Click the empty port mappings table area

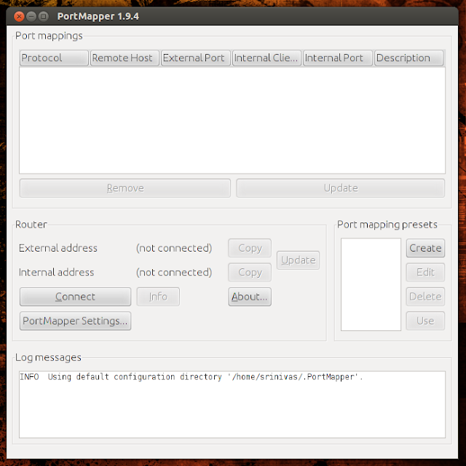[232, 120]
